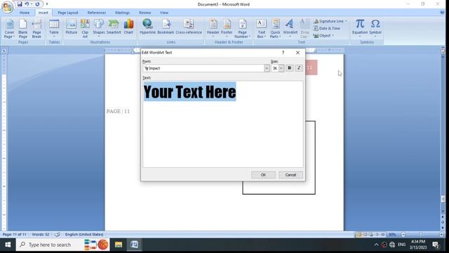Expand the Font dropdown arrow
449x253 pixels.
click(x=267, y=68)
